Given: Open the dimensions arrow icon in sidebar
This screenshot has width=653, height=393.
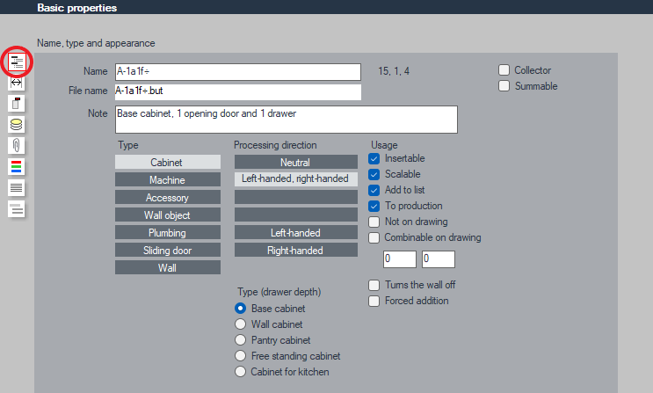Looking at the screenshot, I should click(x=16, y=83).
